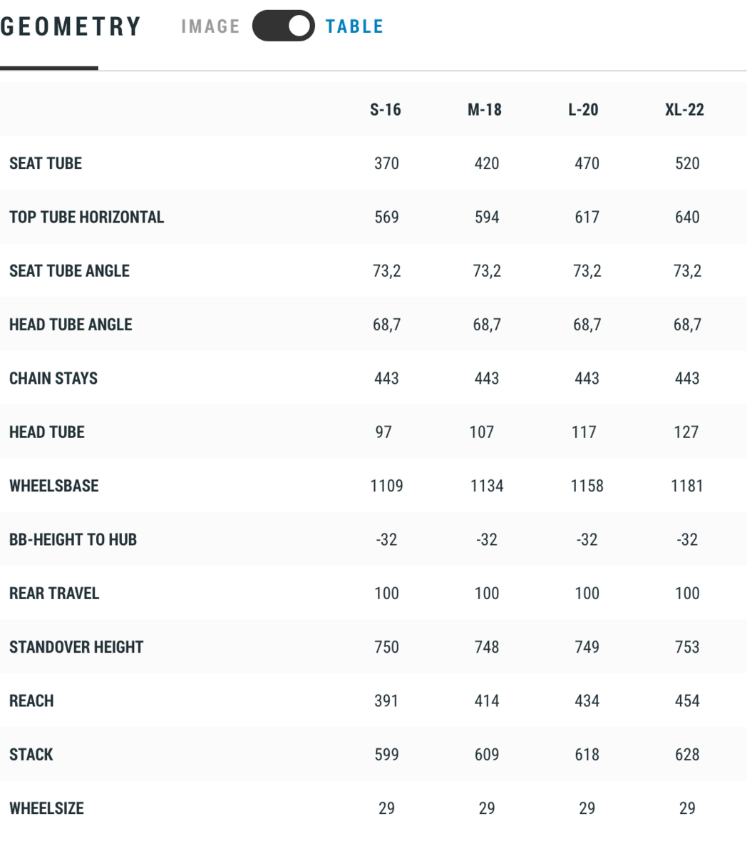This screenshot has width=752, height=856.
Task: Toggle the Image/Table view switch
Action: pos(283,26)
